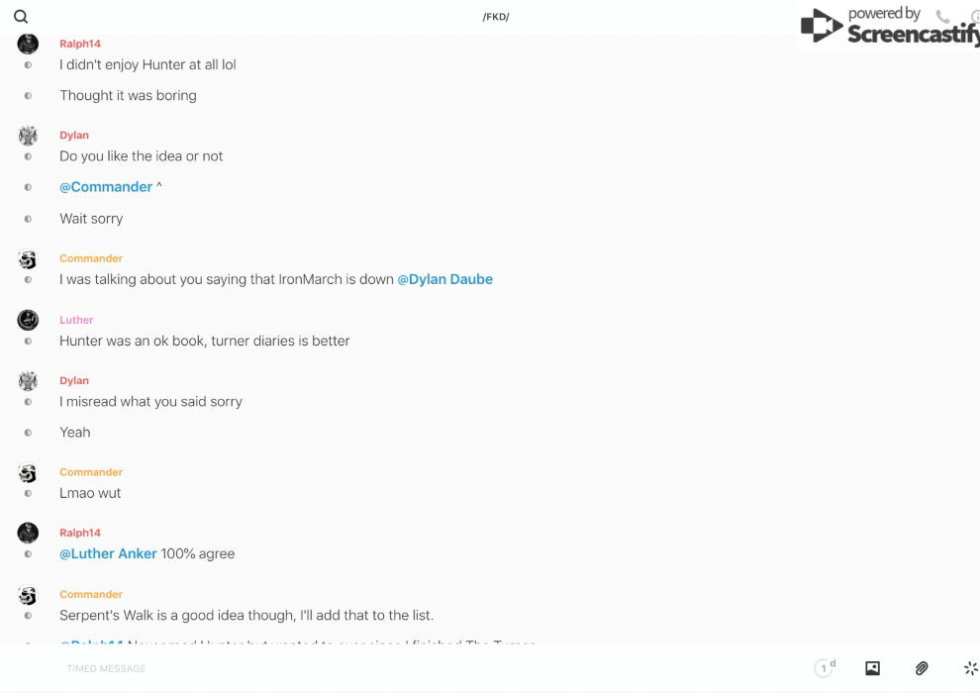Attach a file using the paperclip icon

pos(922,668)
